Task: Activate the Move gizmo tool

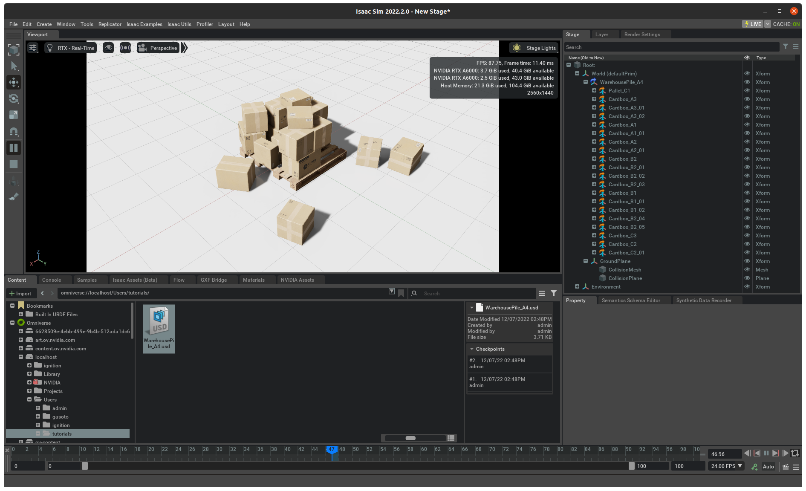Action: [14, 82]
